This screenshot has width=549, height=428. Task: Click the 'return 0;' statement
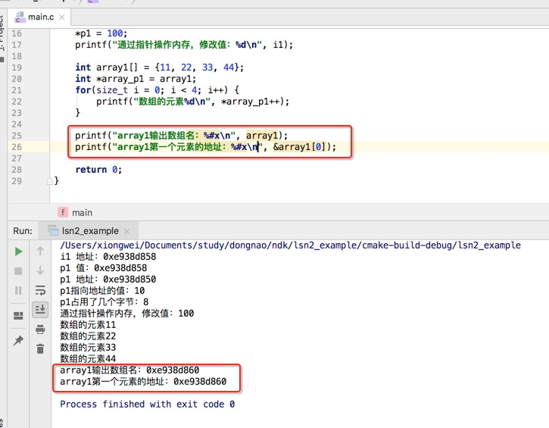[98, 170]
